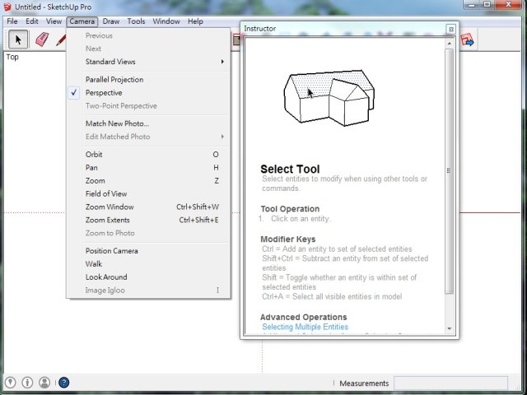Image resolution: width=527 pixels, height=395 pixels.
Task: Click the Top view label
Action: tap(12, 57)
